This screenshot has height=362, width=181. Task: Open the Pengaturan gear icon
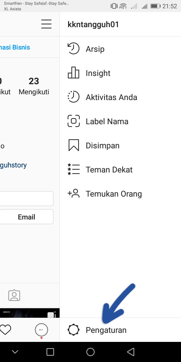click(x=73, y=330)
